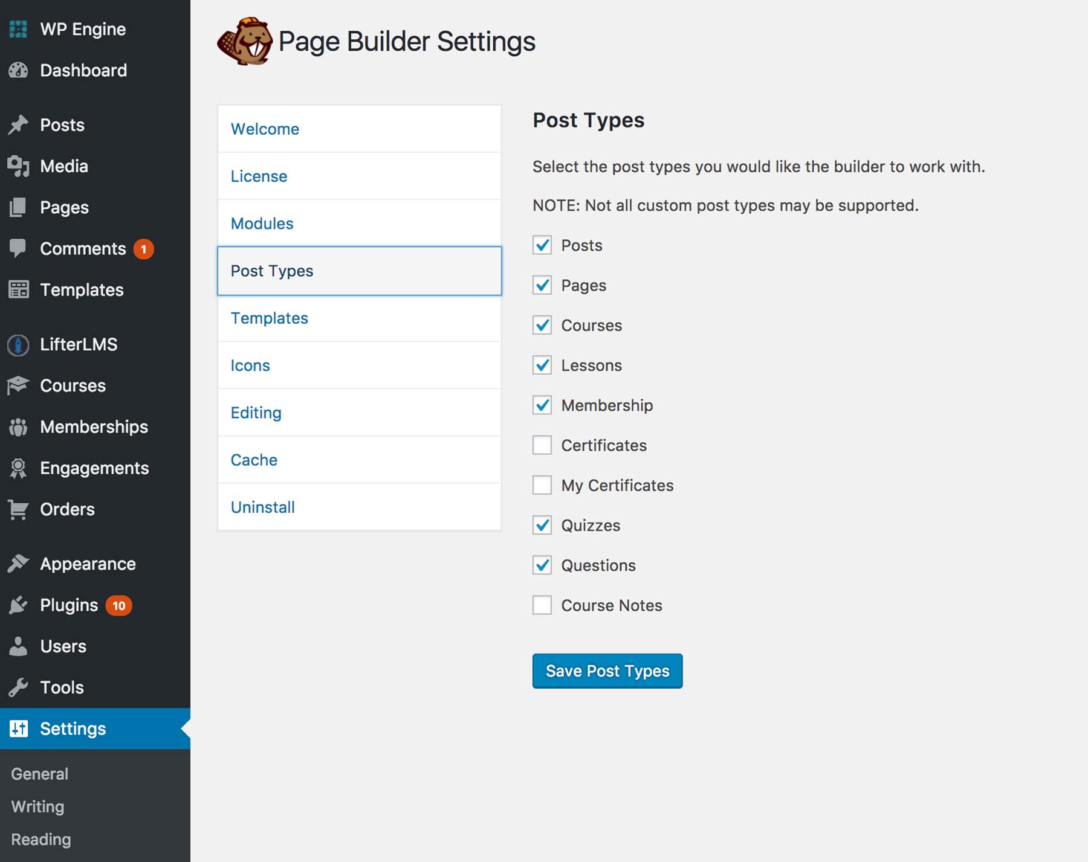Enable the Certificates post type
The height and width of the screenshot is (862, 1088).
[542, 445]
